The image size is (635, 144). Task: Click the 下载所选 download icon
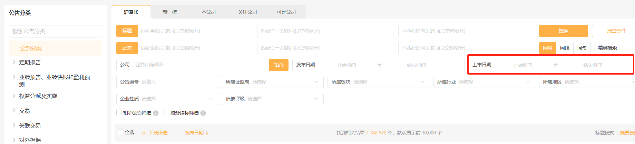(x=145, y=133)
